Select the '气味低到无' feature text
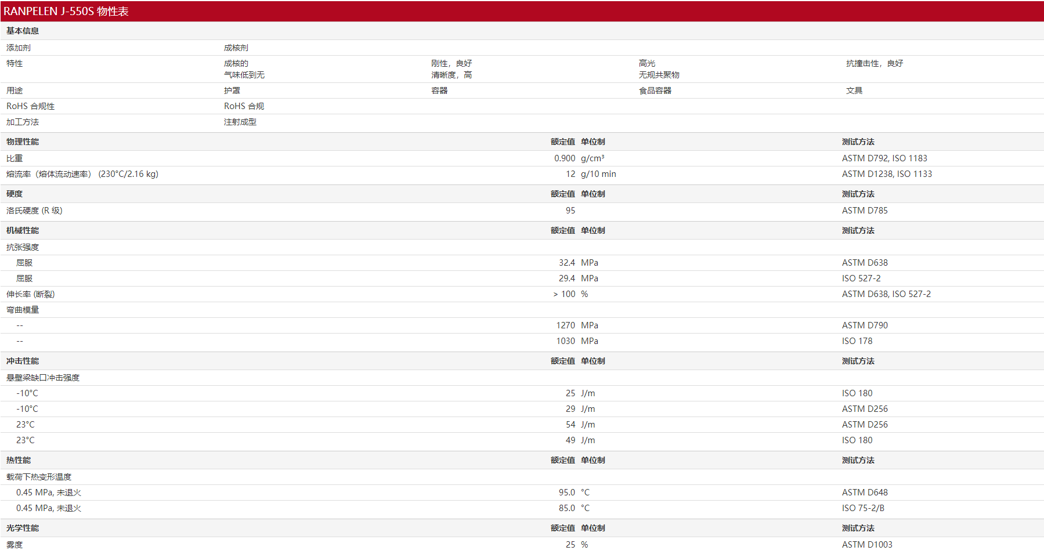This screenshot has width=1044, height=554. [244, 75]
